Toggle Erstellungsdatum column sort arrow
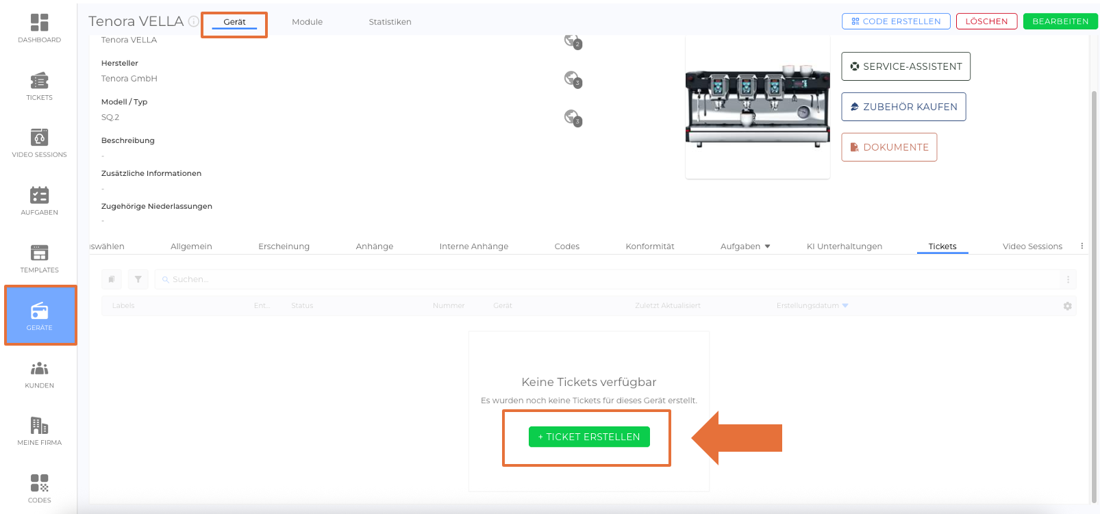Image resolution: width=1100 pixels, height=514 pixels. [845, 306]
